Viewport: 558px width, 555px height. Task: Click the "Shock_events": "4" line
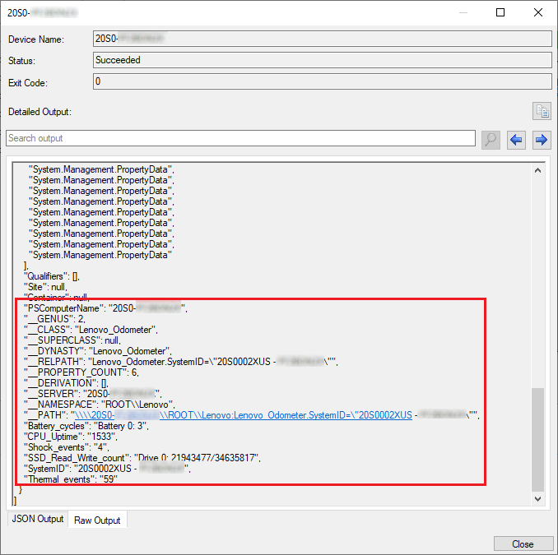(x=67, y=447)
